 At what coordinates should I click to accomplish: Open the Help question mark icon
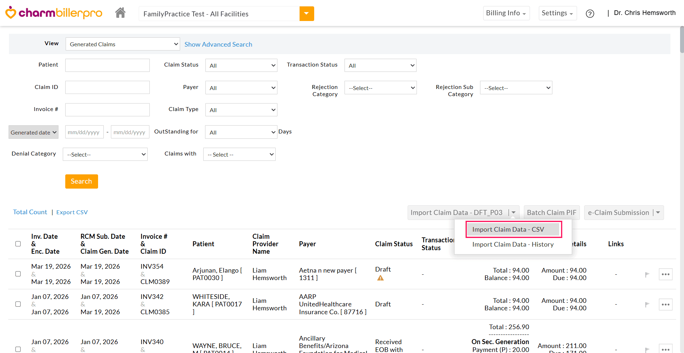tap(590, 14)
